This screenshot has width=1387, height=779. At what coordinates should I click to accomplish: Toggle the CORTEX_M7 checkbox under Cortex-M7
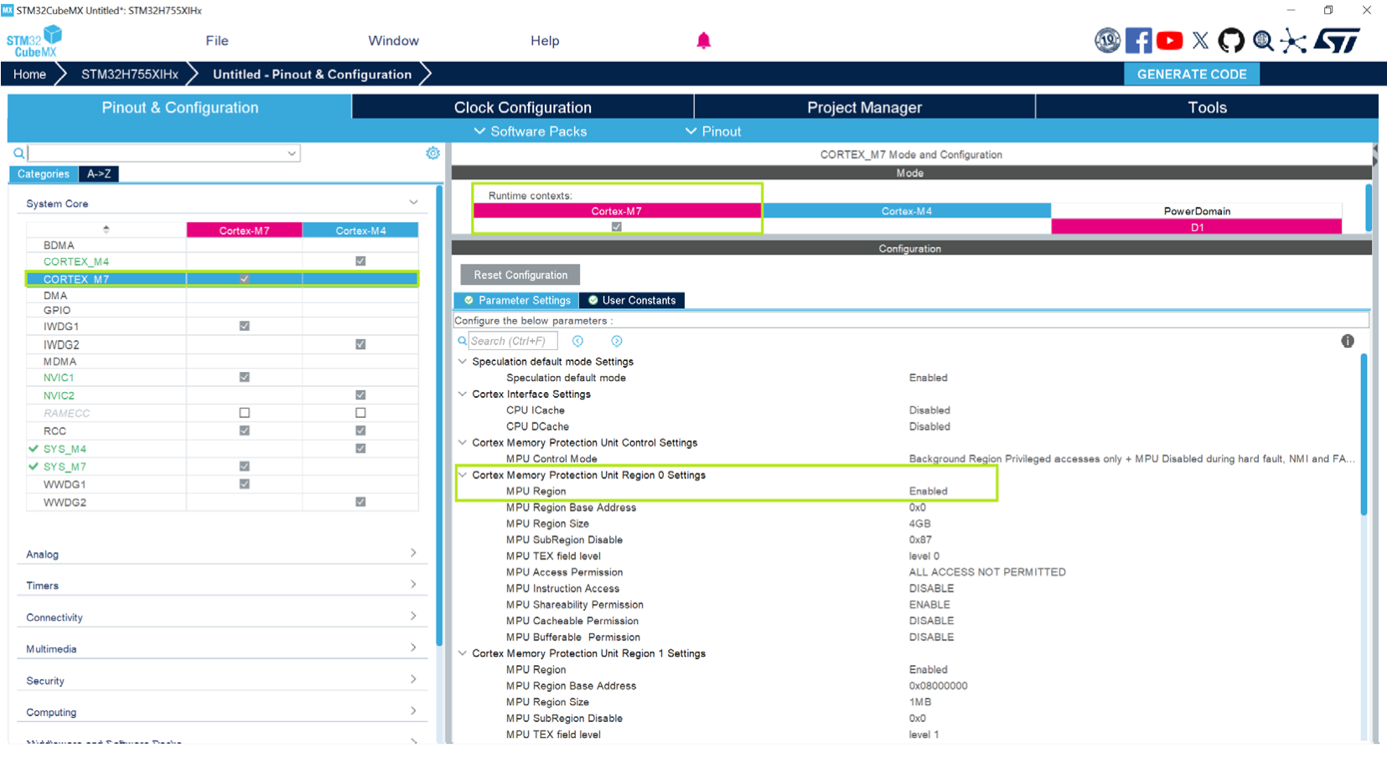coord(245,279)
